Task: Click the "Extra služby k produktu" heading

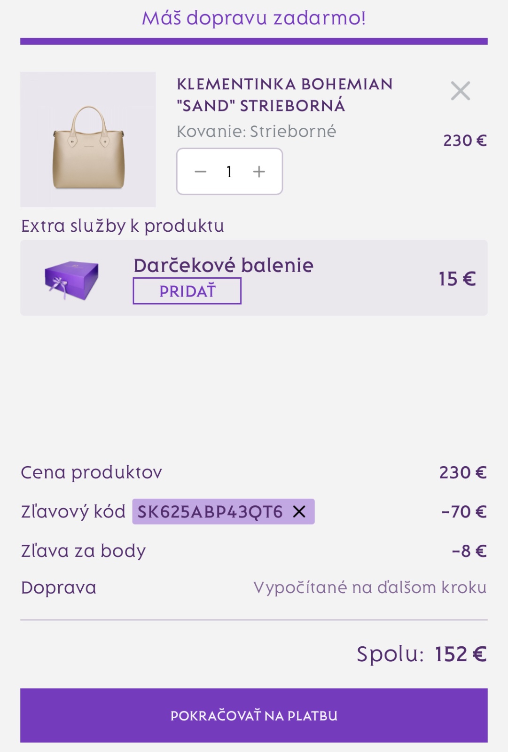Action: coord(123,226)
